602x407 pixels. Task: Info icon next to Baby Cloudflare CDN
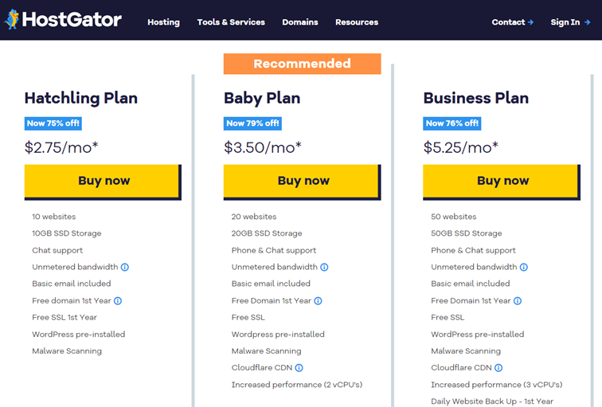tap(299, 368)
